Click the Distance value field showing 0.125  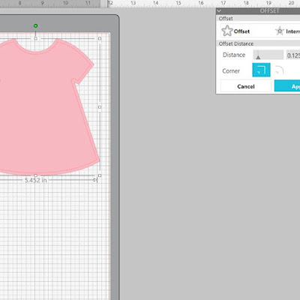(x=293, y=55)
